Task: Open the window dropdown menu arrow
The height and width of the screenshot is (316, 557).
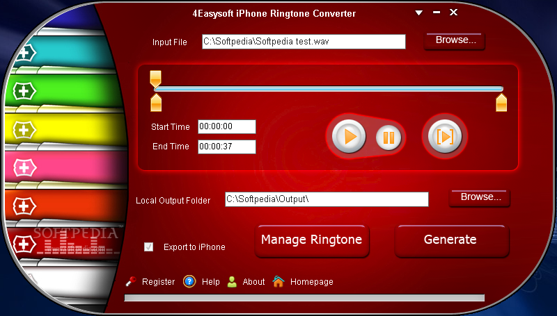Action: point(419,13)
